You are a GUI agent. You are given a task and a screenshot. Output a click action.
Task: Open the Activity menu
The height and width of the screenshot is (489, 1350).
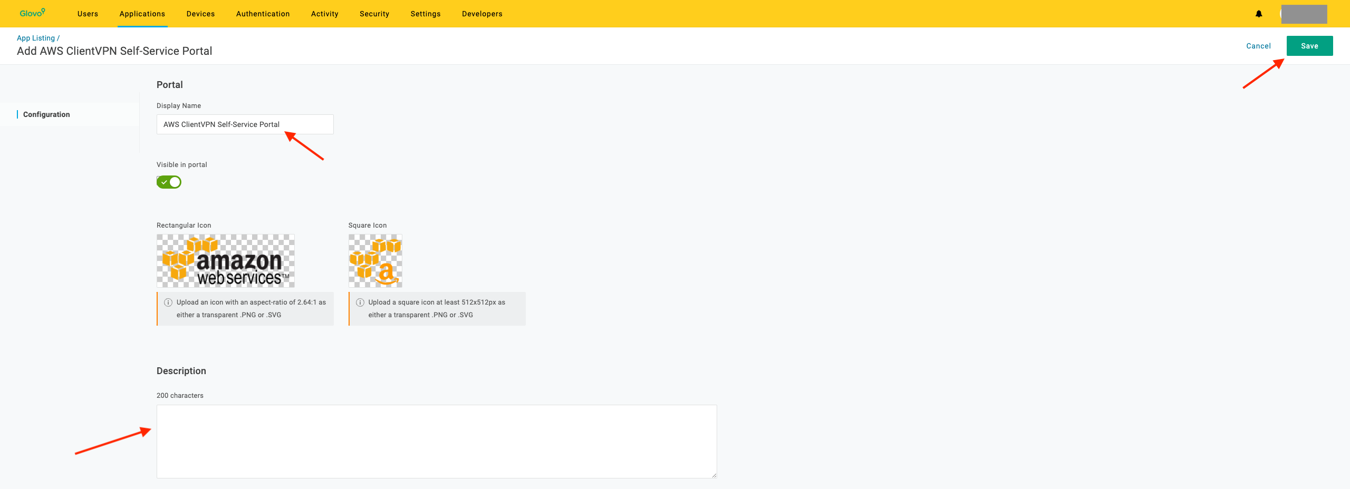coord(325,14)
